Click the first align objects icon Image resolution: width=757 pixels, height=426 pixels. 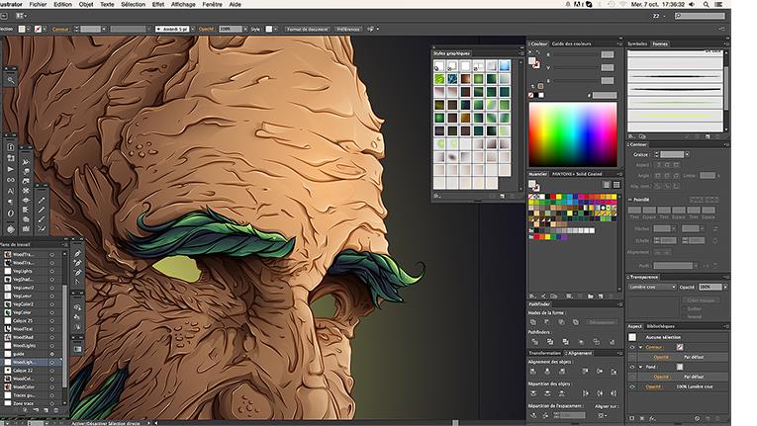(x=534, y=371)
